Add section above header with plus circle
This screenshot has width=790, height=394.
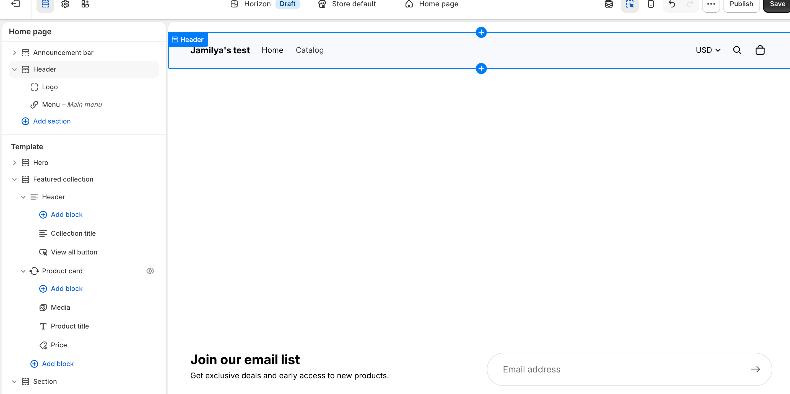[481, 33]
